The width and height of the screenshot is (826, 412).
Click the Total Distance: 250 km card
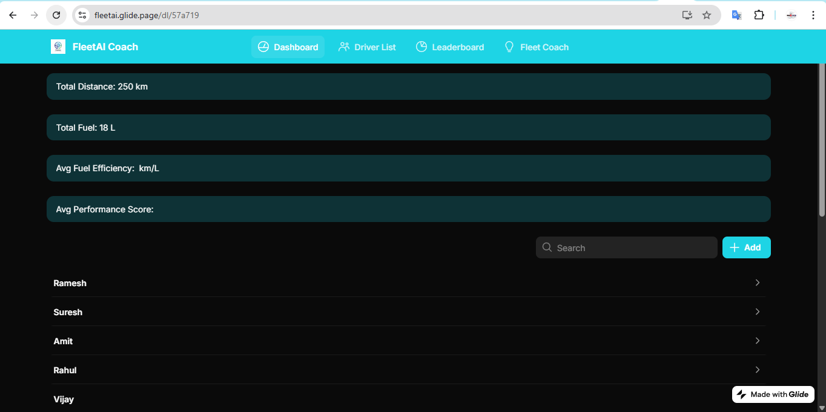[409, 87]
